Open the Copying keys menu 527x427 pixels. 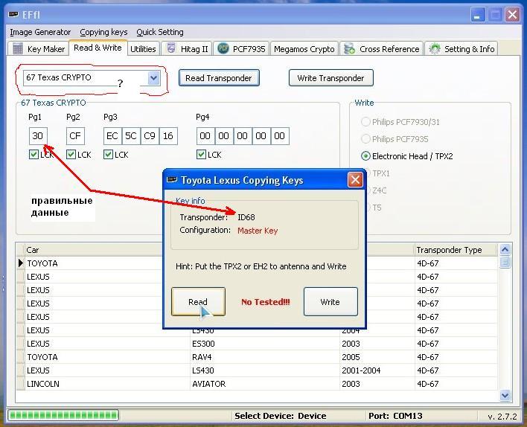[103, 32]
